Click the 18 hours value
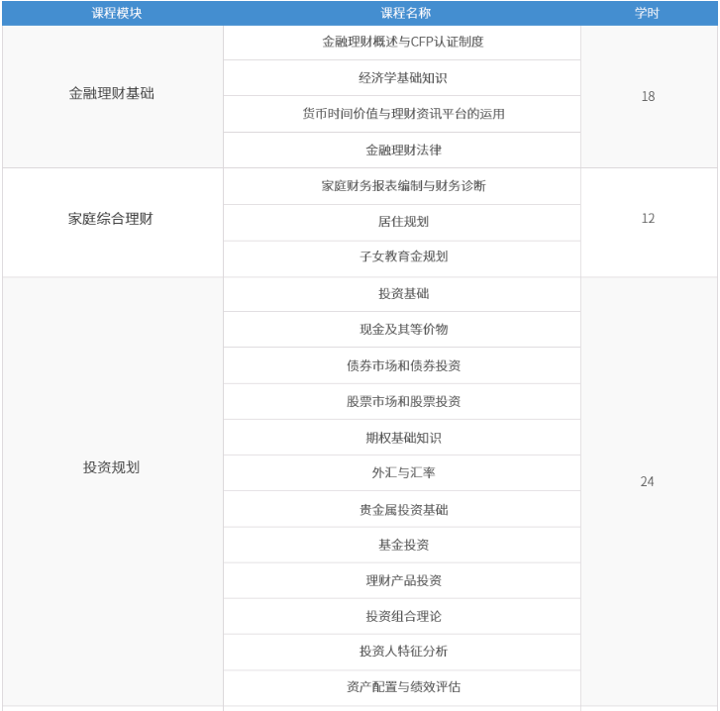720x711 pixels. (648, 96)
